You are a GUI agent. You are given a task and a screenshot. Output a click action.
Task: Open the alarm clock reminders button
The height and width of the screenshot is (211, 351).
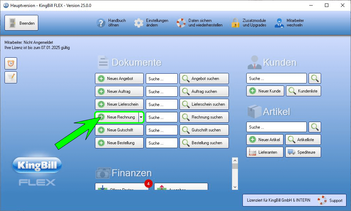point(11,63)
